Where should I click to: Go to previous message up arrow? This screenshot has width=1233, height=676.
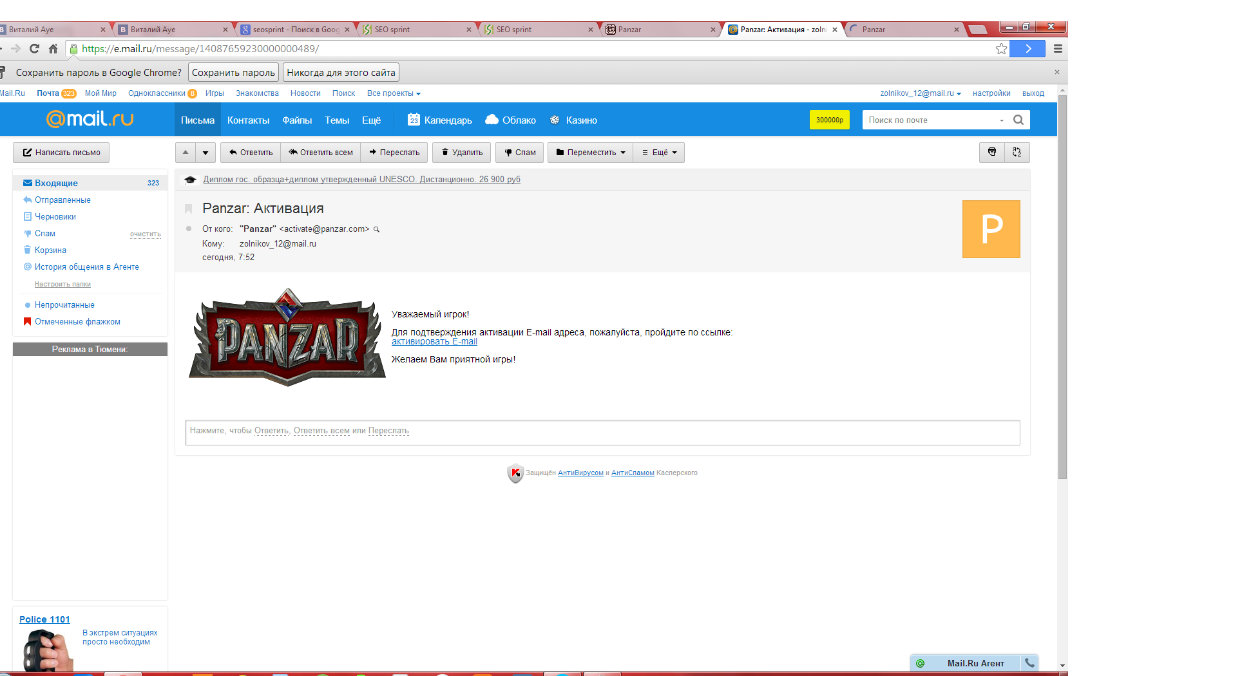point(186,153)
